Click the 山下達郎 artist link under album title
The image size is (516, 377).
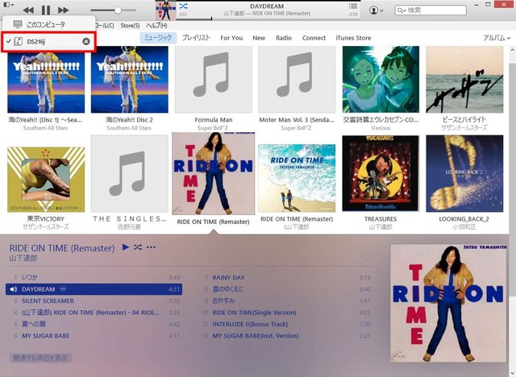click(x=23, y=258)
